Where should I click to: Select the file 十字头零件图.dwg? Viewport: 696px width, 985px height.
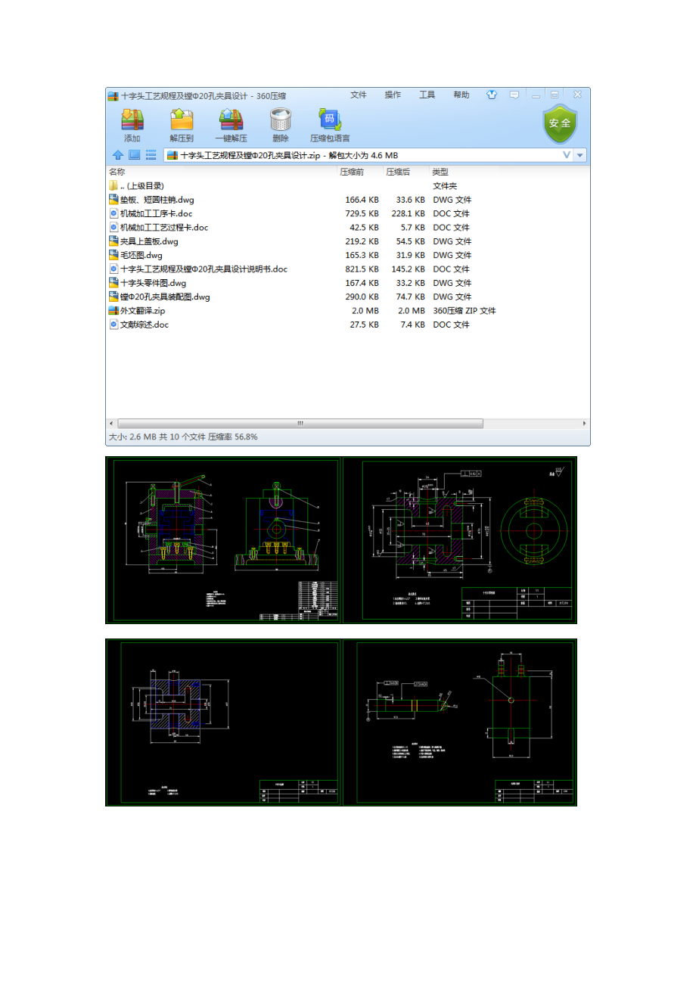[x=348, y=283]
